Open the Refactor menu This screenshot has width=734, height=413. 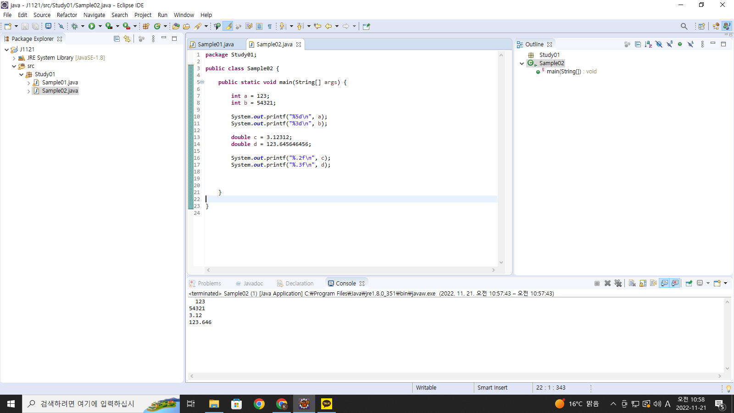tap(67, 15)
